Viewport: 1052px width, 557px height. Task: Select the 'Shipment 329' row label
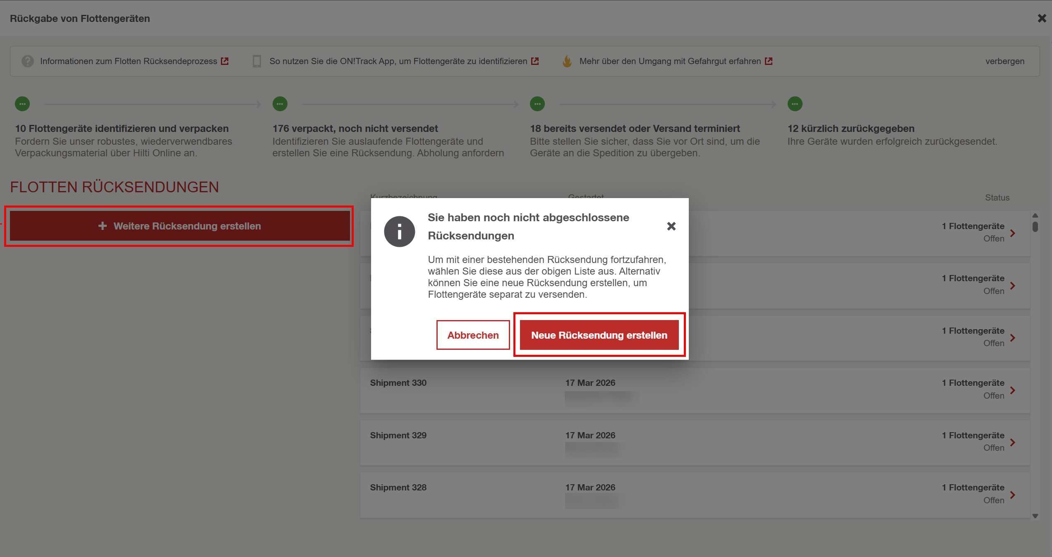tap(398, 435)
